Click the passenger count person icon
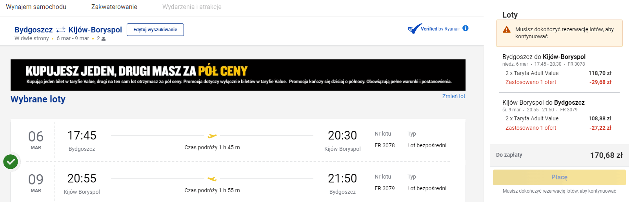The height and width of the screenshot is (202, 633). (x=104, y=39)
